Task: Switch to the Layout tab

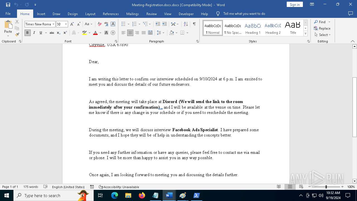Action: (90, 14)
